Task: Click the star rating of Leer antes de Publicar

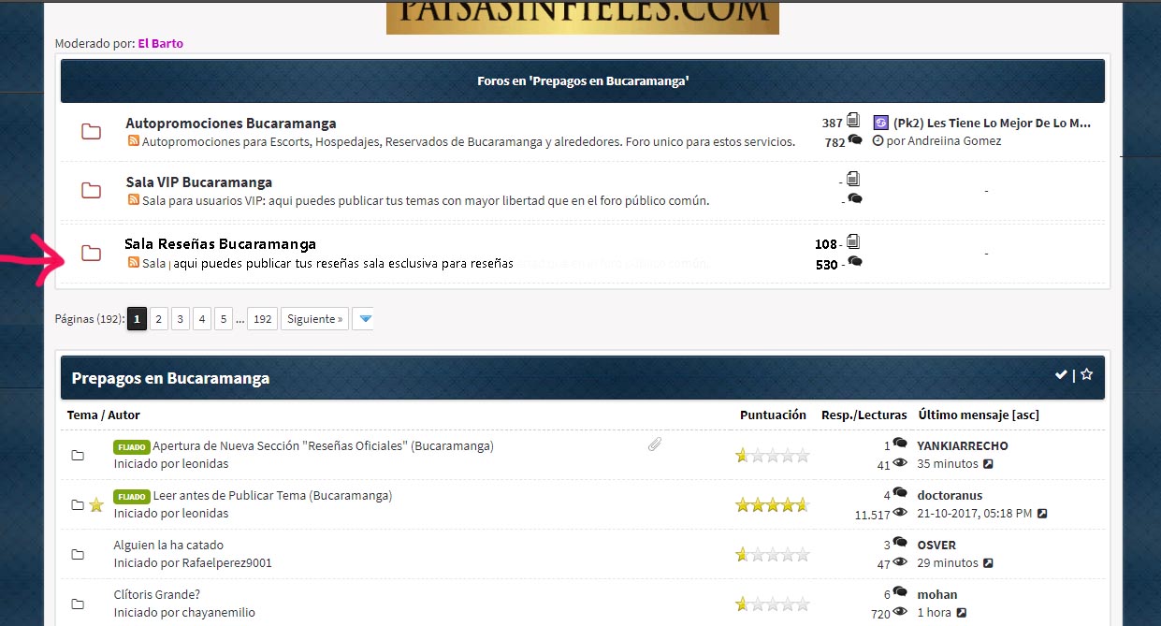Action: click(772, 505)
